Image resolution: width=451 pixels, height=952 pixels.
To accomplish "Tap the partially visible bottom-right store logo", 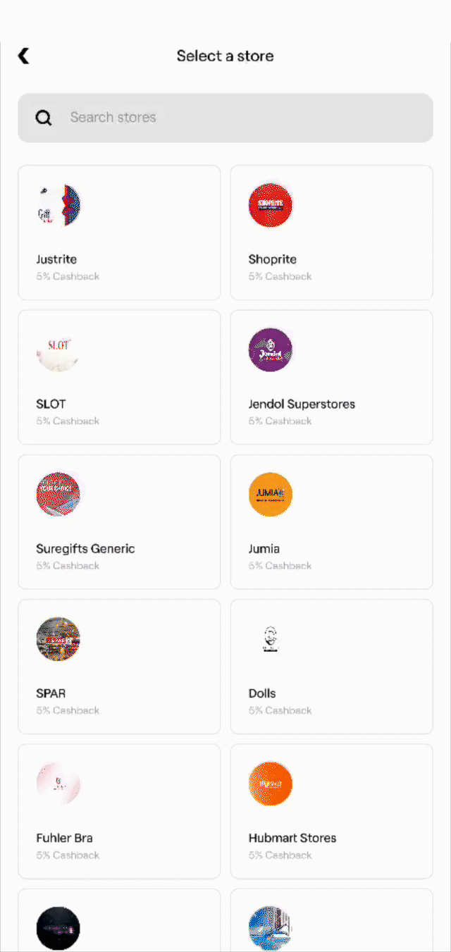I will click(271, 928).
